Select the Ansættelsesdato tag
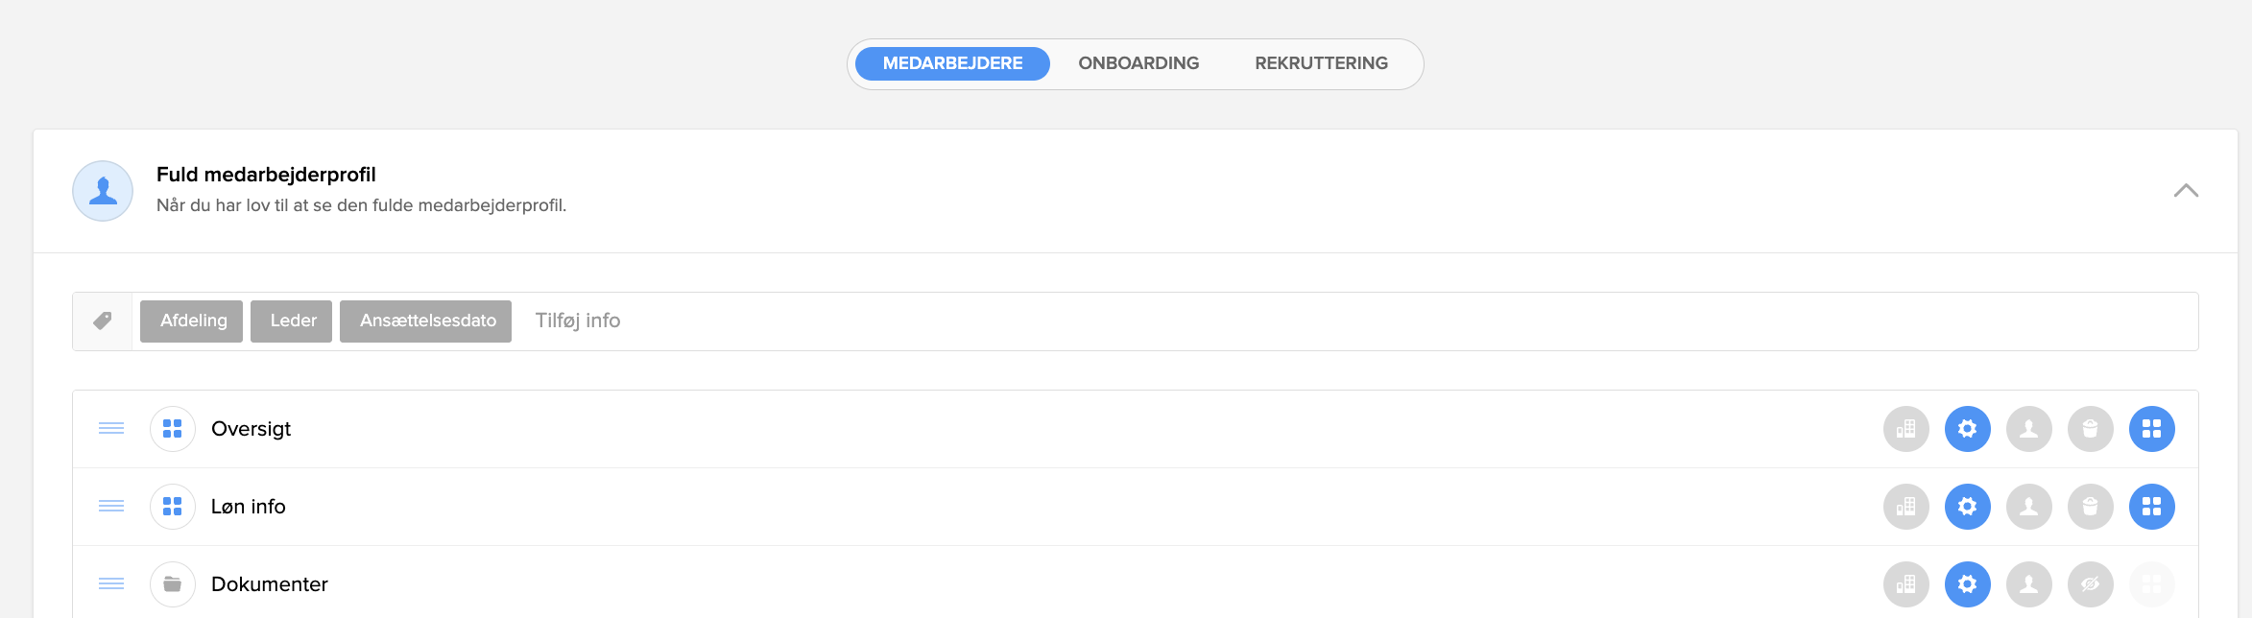 (x=426, y=321)
